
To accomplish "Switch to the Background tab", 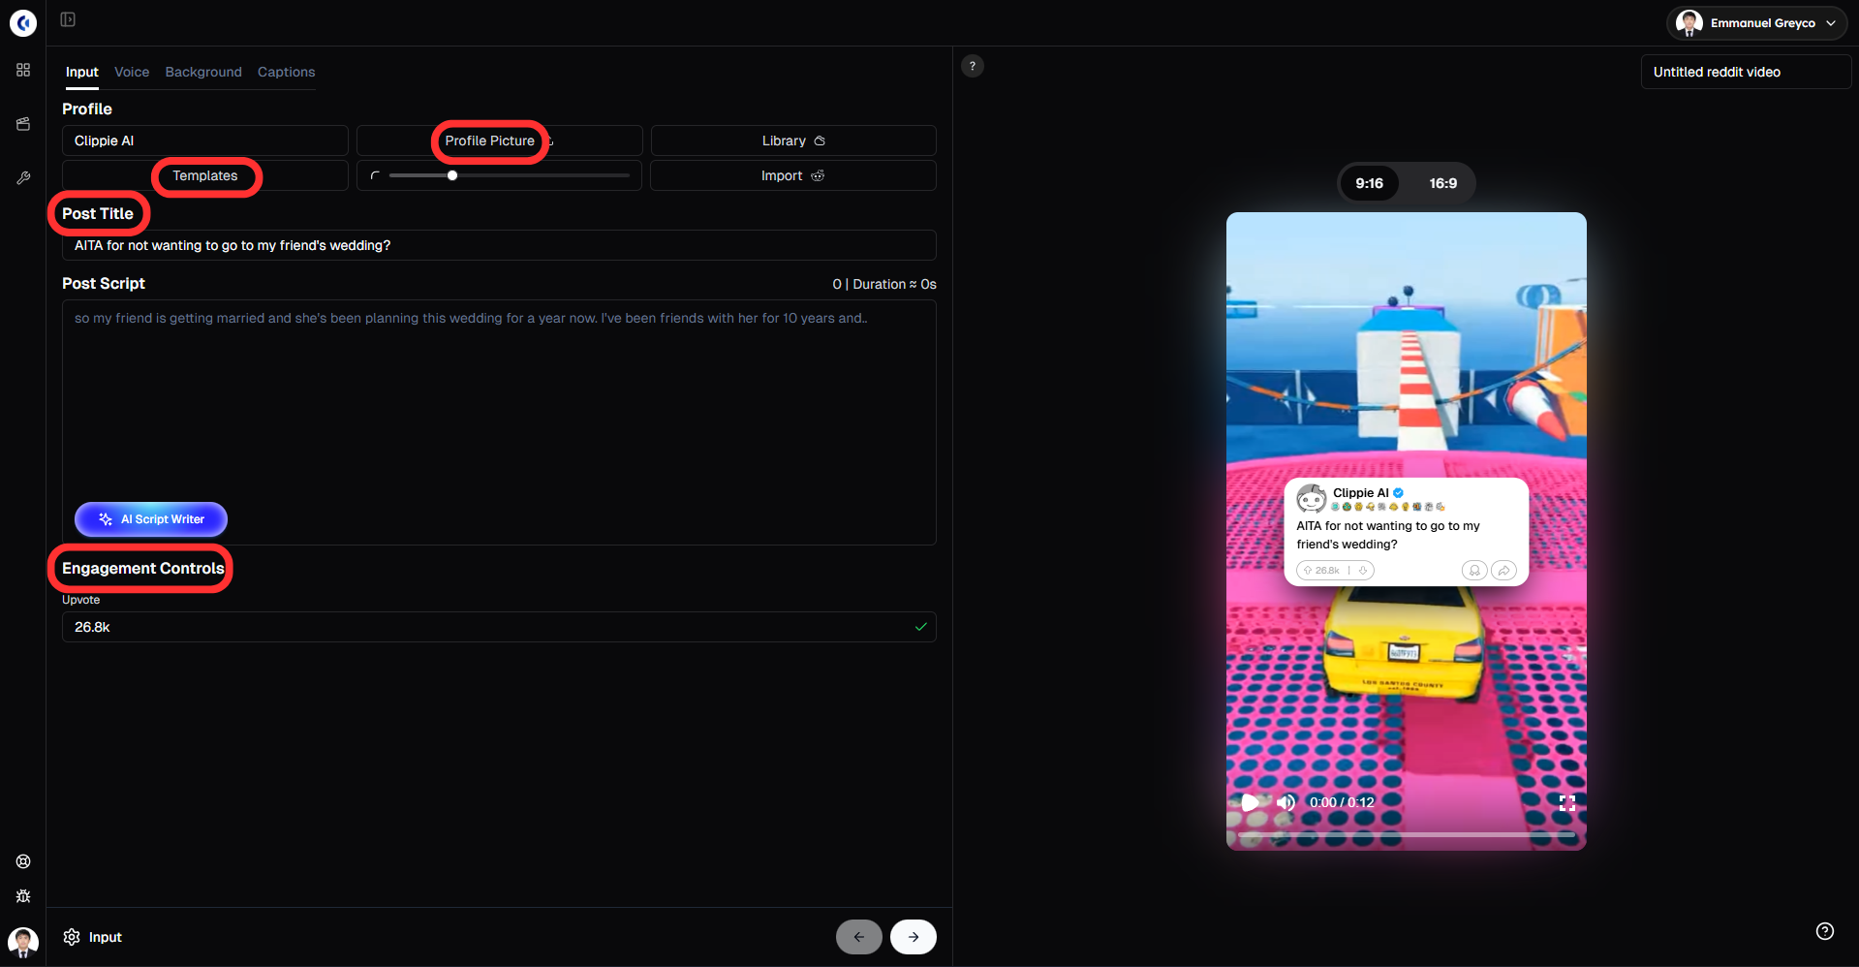I will click(x=203, y=73).
